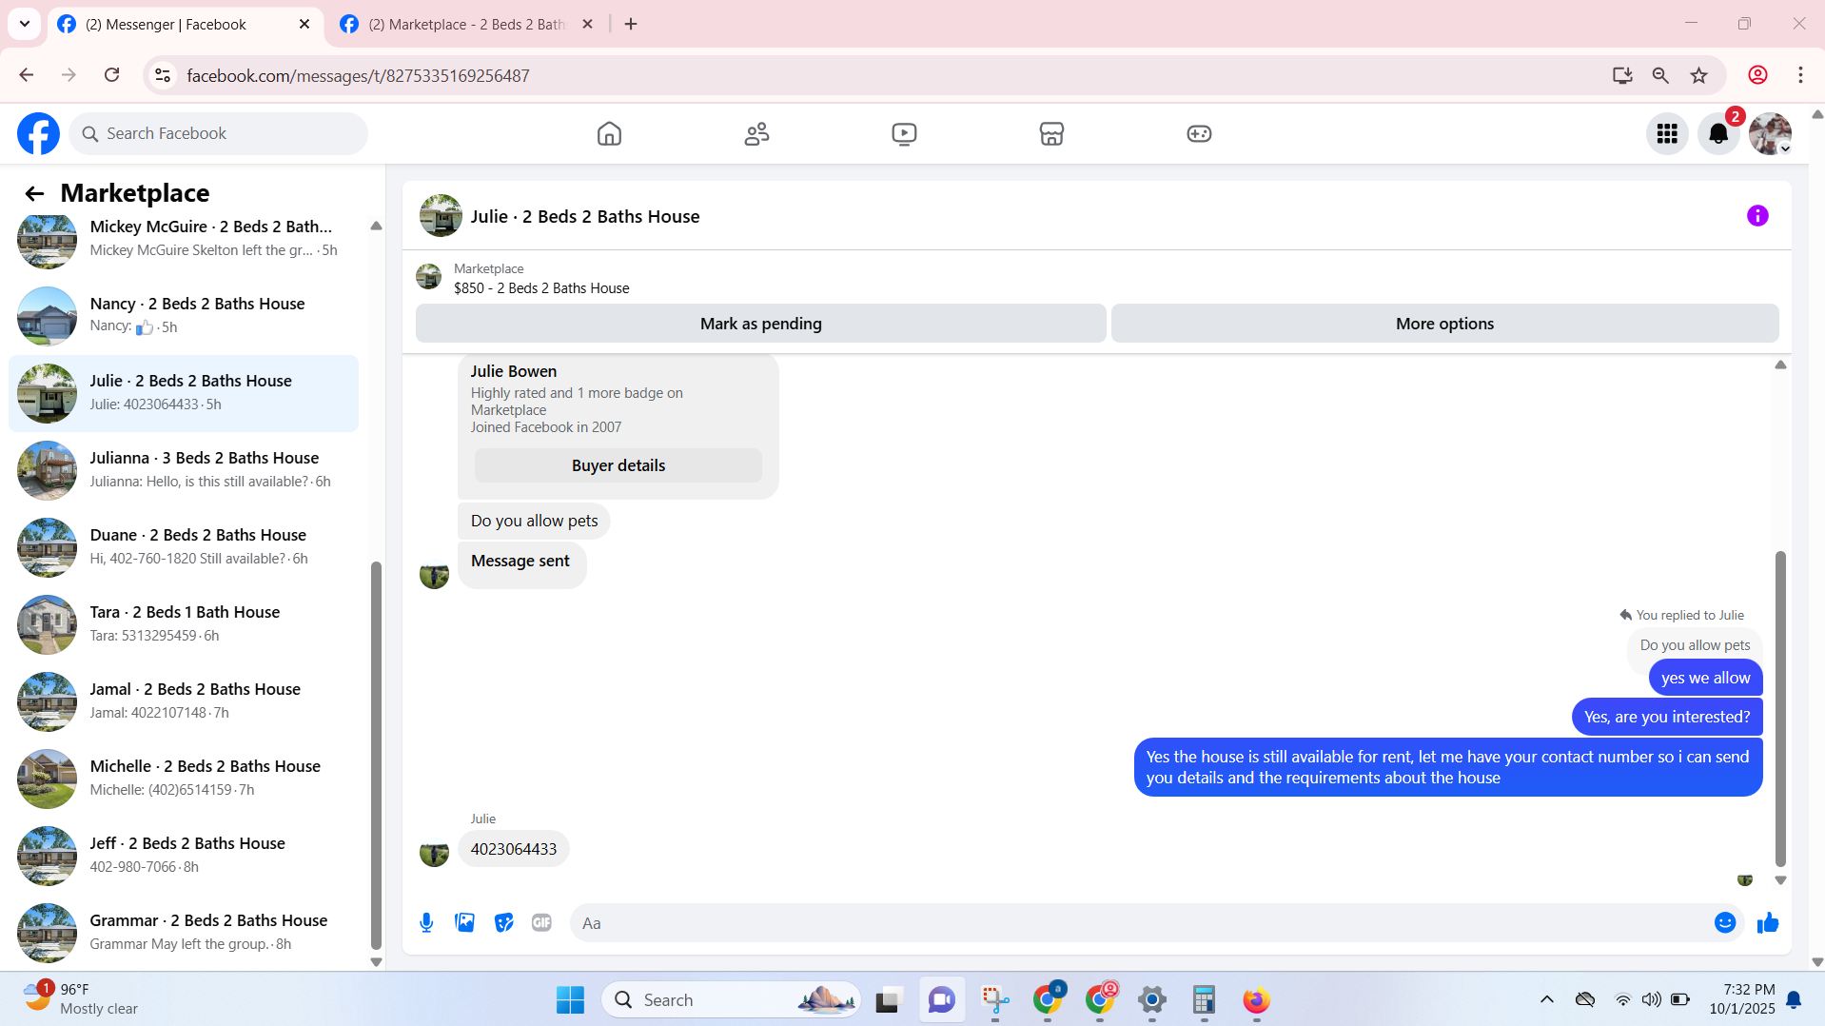Open the GIF picker

(541, 922)
